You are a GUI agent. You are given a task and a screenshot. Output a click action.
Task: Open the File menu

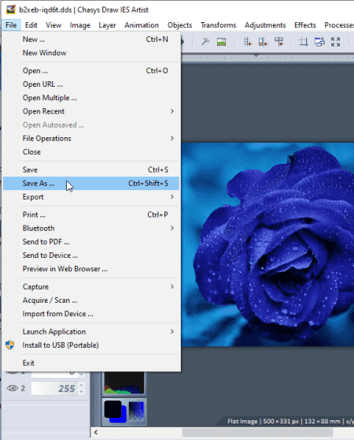(x=11, y=25)
